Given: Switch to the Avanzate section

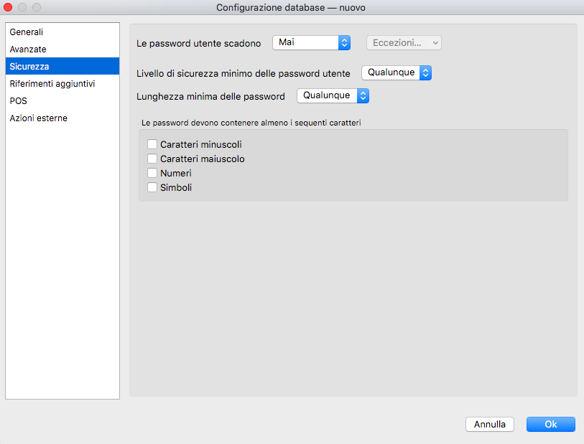Looking at the screenshot, I should 28,49.
